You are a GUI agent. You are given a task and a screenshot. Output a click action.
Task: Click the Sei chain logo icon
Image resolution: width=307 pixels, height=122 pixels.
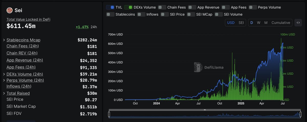tap(10, 10)
